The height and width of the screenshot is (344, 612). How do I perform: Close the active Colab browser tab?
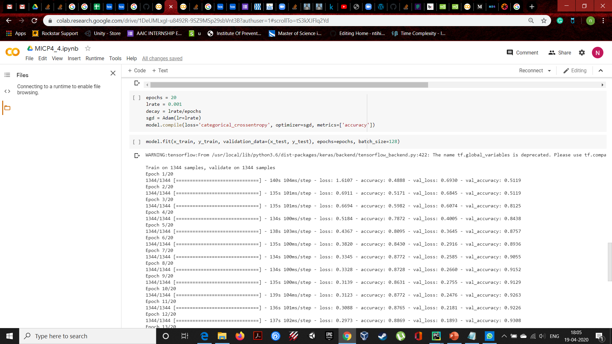(x=171, y=7)
